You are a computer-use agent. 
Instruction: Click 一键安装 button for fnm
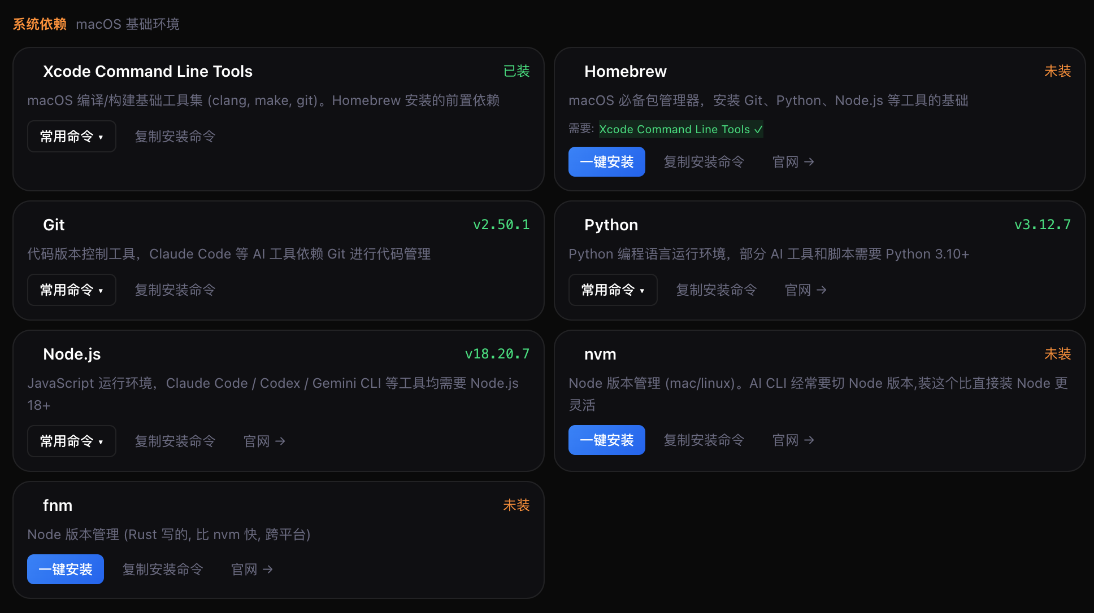point(66,569)
